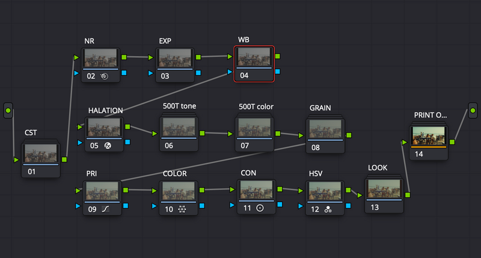481x258 pixels.
Task: Click the GRAIN node label text
Action: 320,108
